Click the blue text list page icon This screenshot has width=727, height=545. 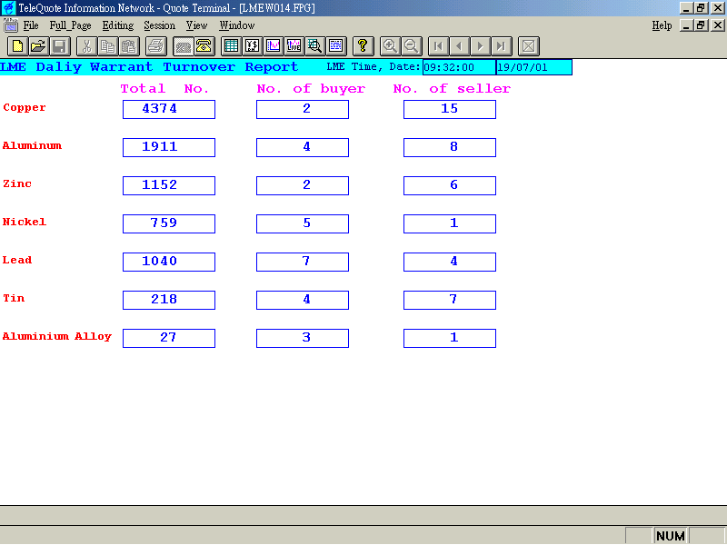[x=335, y=46]
